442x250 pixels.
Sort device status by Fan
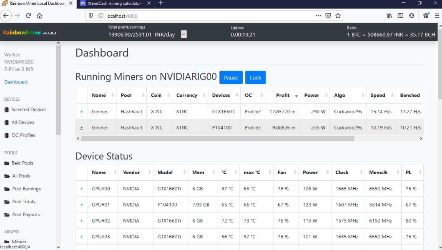pyautogui.click(x=286, y=173)
